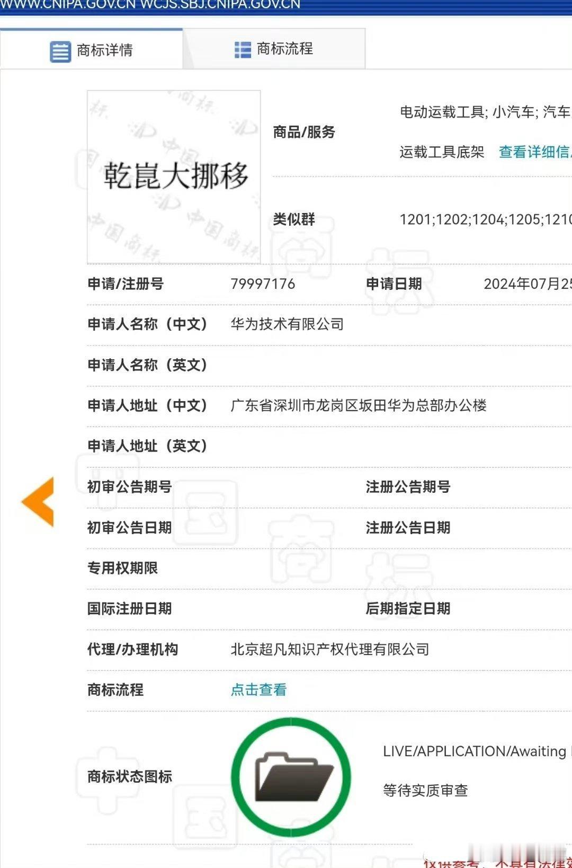Click the 代理/办理机构 label
The image size is (572, 868).
(132, 649)
